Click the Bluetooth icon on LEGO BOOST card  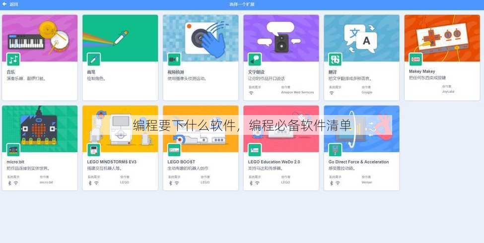170,183
